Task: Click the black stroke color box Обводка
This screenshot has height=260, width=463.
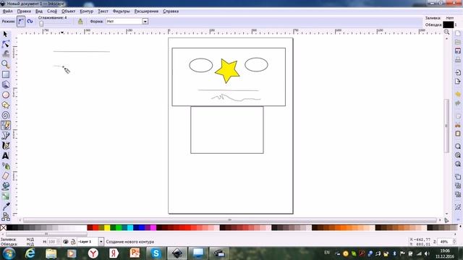Action: 448,25
